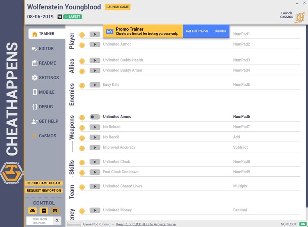Viewport: 308px width, 227px height.
Task: Toggle the Unlimited Ammo switch
Action: 95,117
